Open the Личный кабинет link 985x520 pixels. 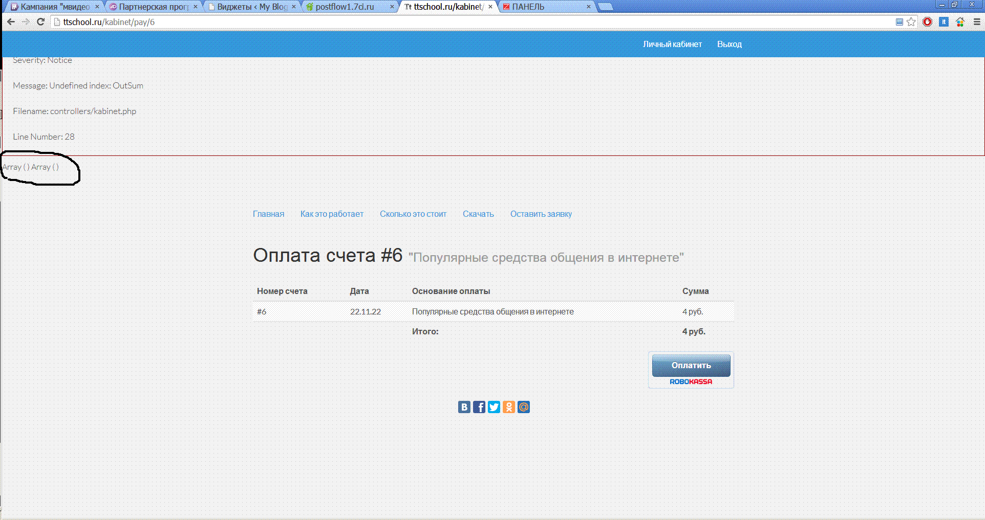pyautogui.click(x=672, y=44)
